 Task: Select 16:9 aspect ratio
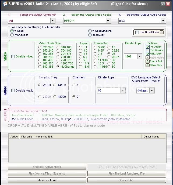pyautogui.click(x=80, y=67)
